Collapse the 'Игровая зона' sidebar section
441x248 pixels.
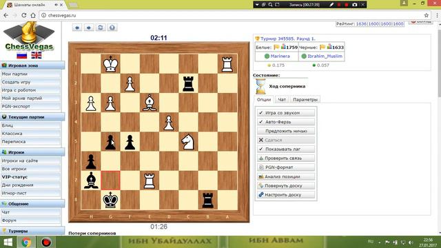(32, 65)
